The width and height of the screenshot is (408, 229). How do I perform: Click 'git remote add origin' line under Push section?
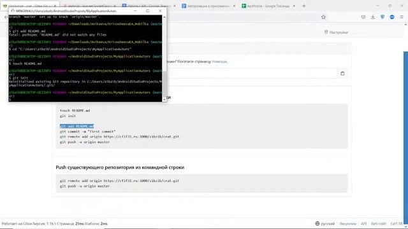click(119, 181)
